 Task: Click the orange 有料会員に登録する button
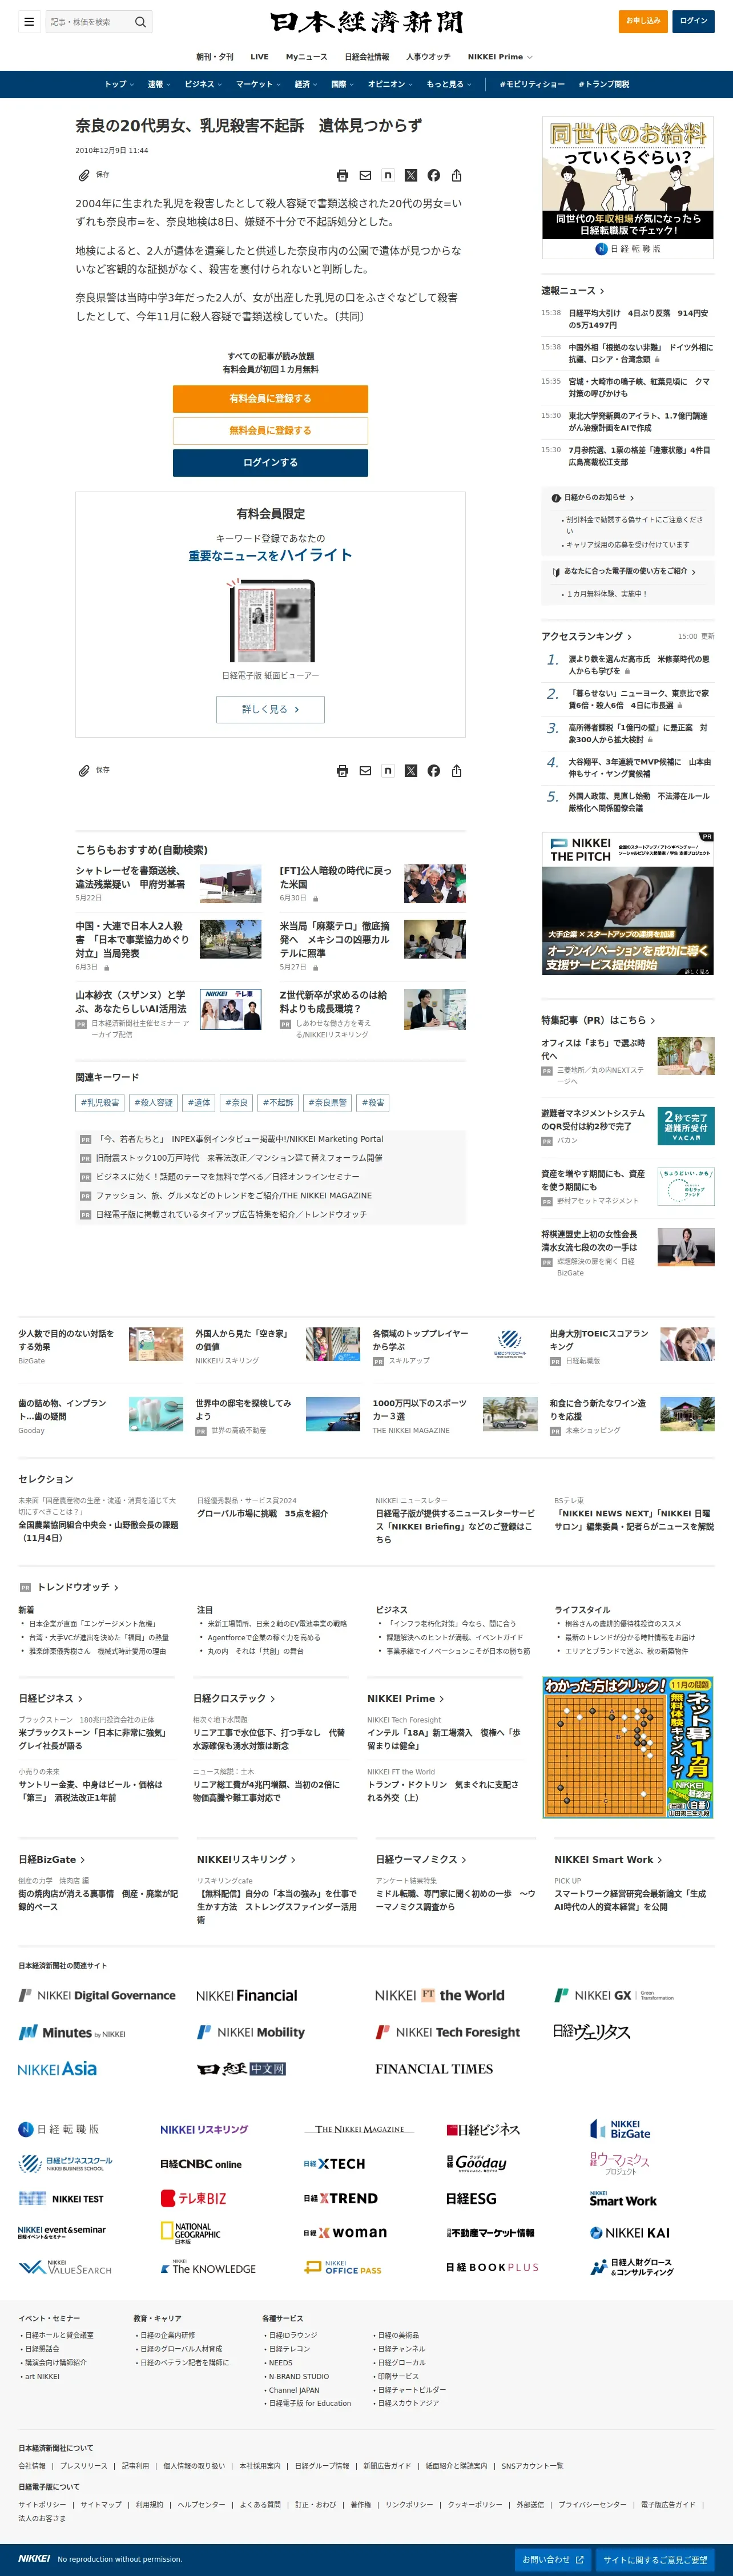270,398
